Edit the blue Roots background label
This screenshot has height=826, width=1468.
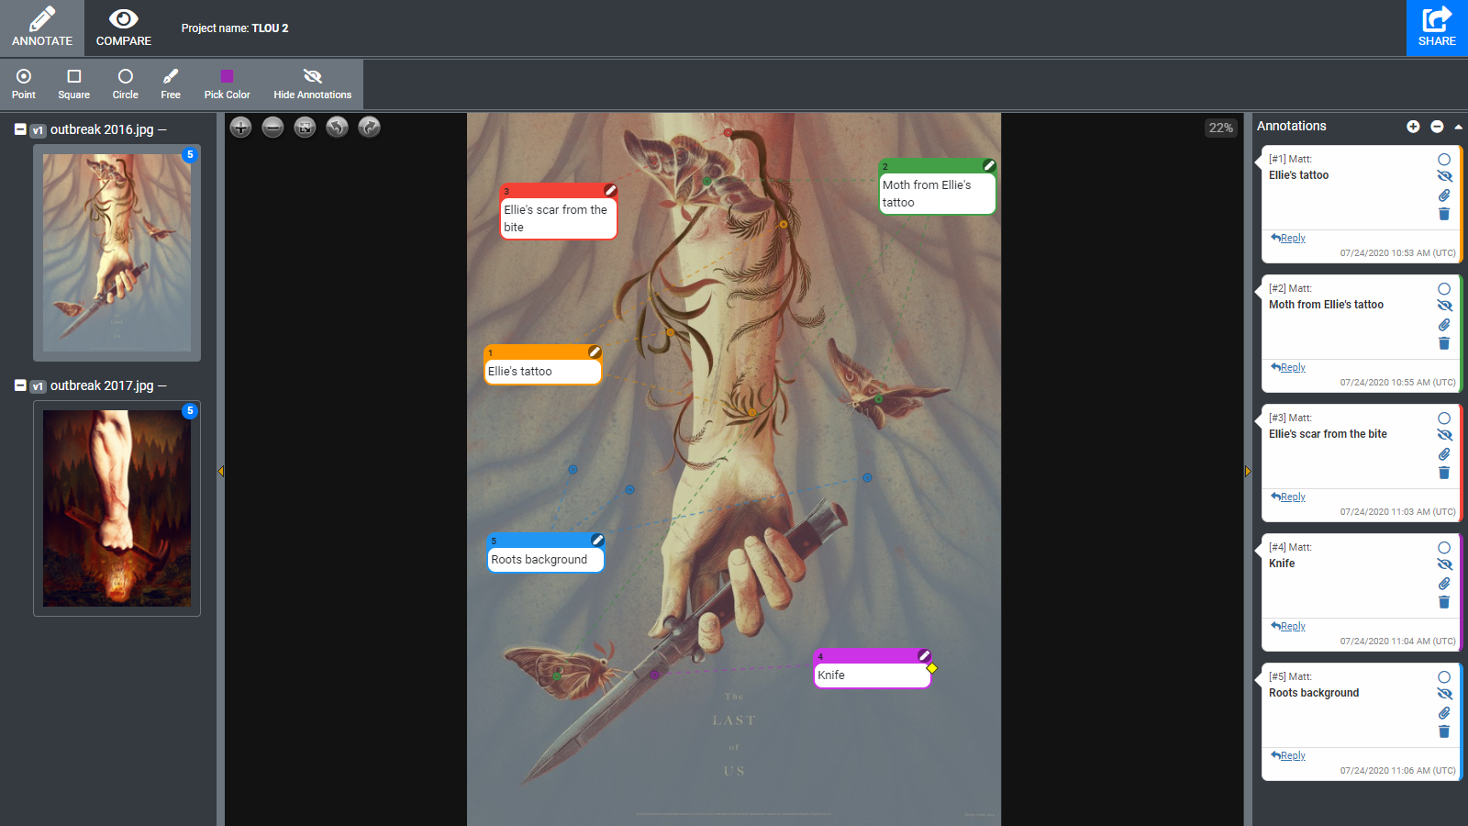[x=597, y=540]
